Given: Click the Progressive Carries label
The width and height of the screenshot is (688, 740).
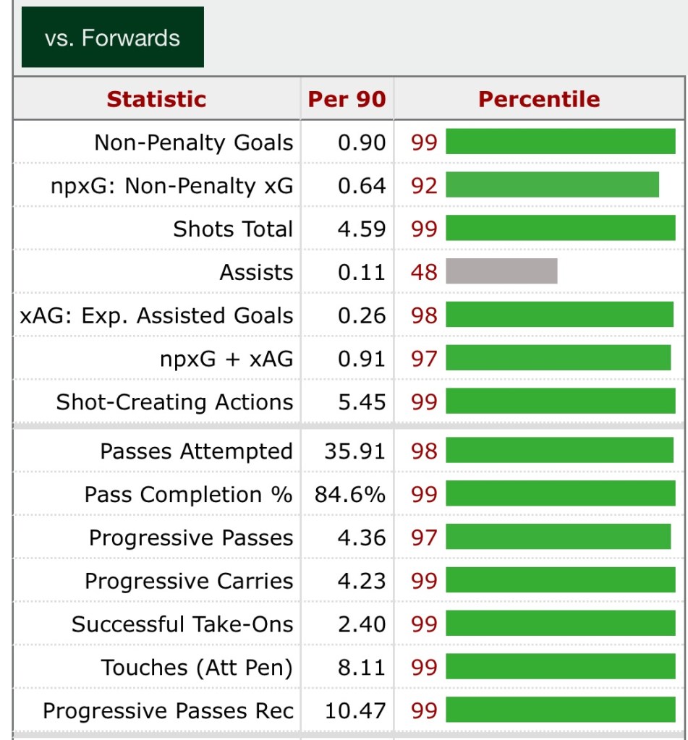Looking at the screenshot, I should [x=189, y=582].
